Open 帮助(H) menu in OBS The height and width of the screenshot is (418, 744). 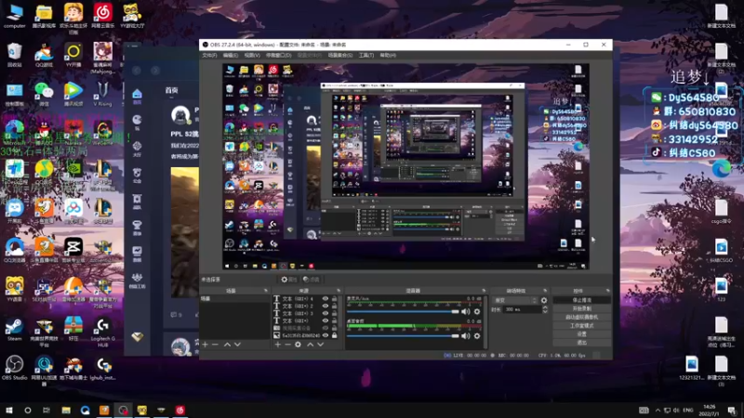click(x=388, y=56)
